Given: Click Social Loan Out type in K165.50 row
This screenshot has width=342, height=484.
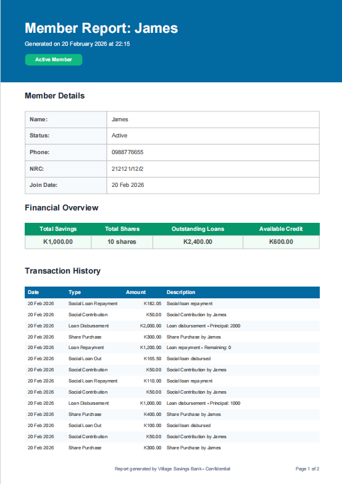Looking at the screenshot, I should pyautogui.click(x=85, y=359).
